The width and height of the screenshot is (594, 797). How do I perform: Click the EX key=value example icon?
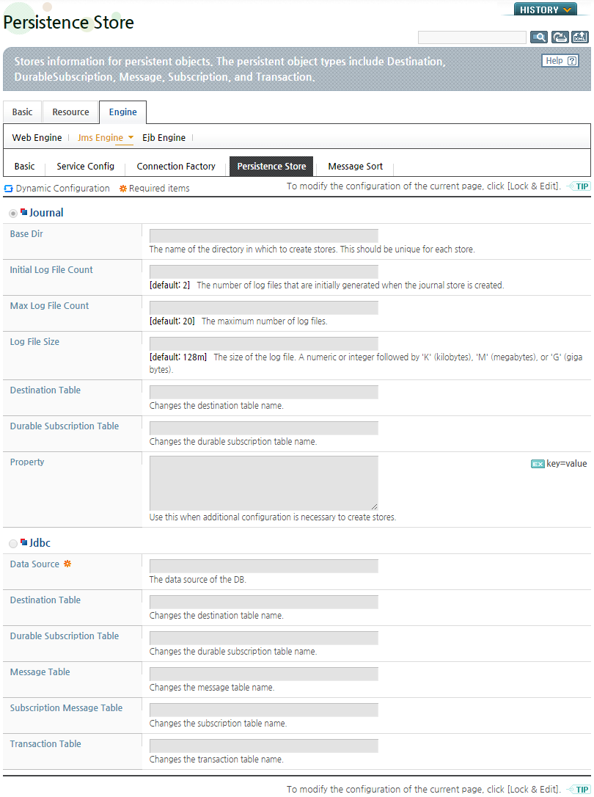point(538,464)
